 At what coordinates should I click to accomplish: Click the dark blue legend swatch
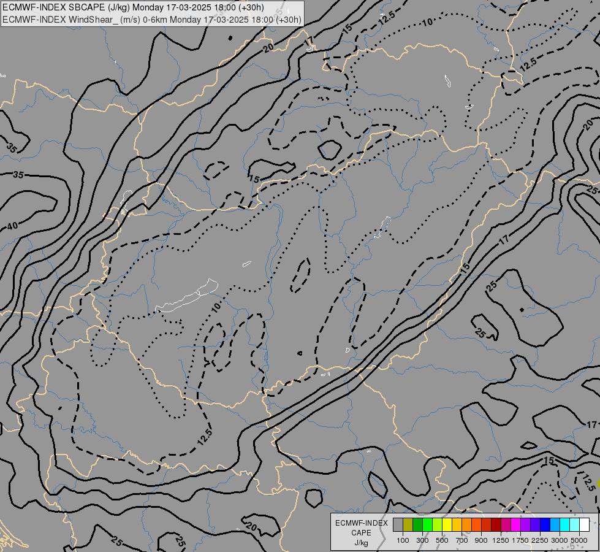pos(545,524)
